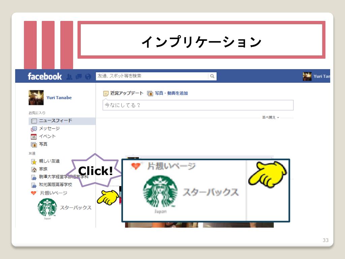Click the sidebar photos icon
This screenshot has width=345, height=259.
[x=34, y=145]
